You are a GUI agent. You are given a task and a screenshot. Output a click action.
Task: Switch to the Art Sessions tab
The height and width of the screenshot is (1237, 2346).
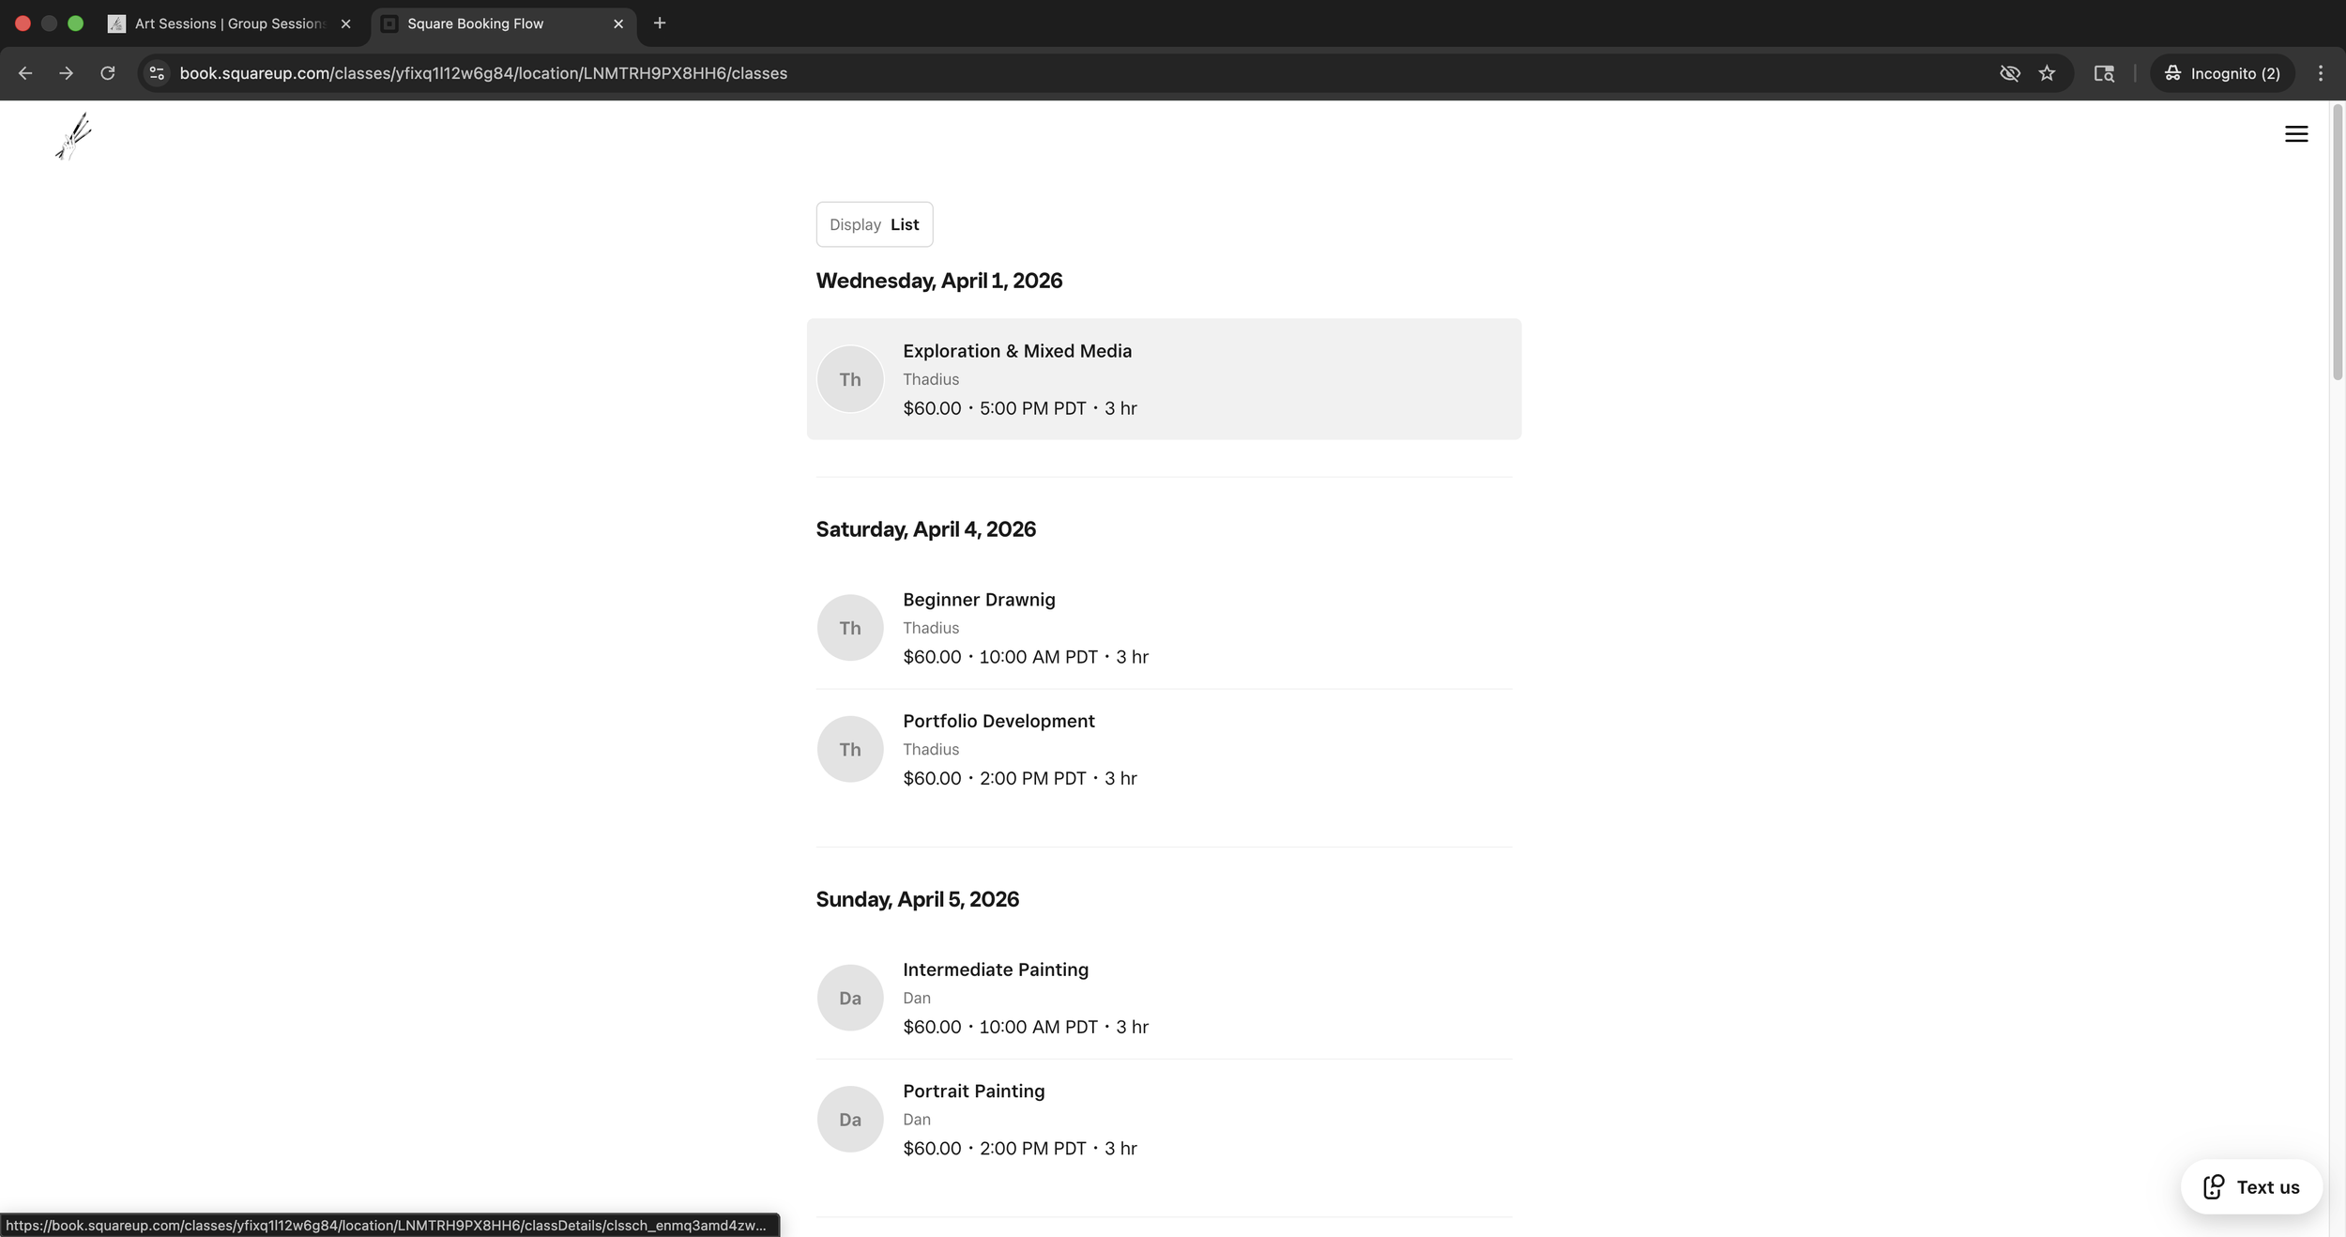click(x=228, y=23)
